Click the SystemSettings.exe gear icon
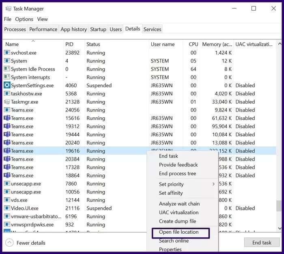 click(7, 85)
